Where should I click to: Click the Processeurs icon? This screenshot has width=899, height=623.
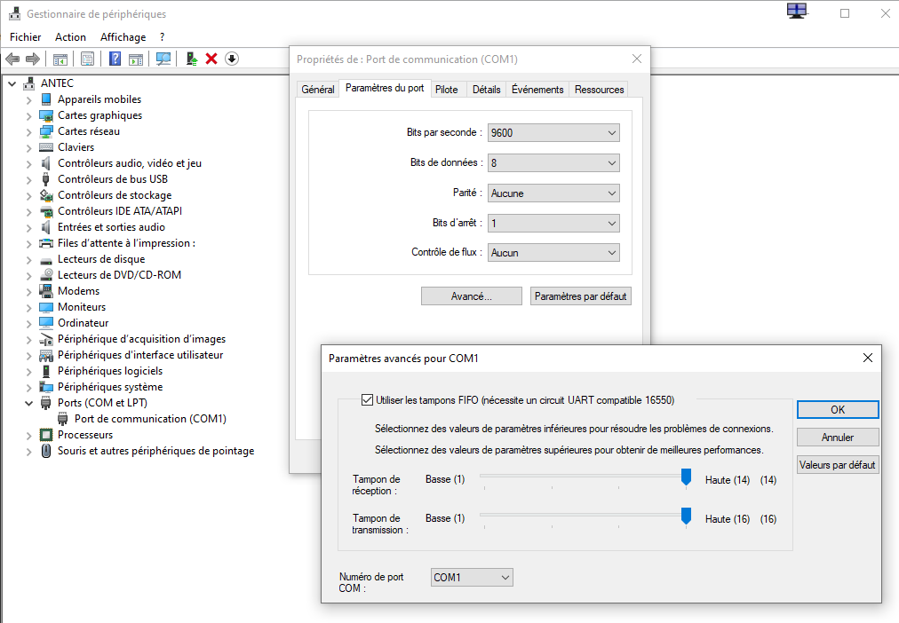click(x=46, y=435)
